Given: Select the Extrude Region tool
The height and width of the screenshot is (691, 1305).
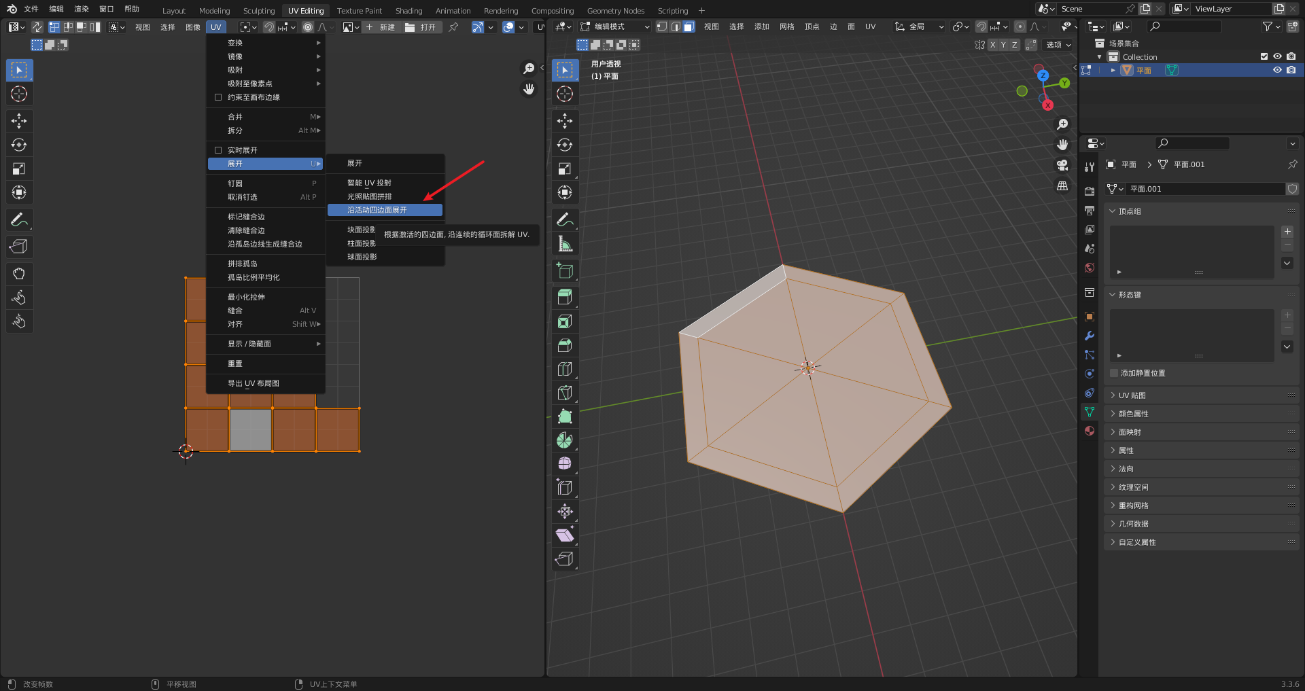Looking at the screenshot, I should (565, 298).
